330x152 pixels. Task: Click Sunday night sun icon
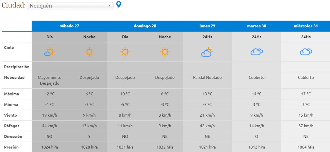click(x=165, y=52)
